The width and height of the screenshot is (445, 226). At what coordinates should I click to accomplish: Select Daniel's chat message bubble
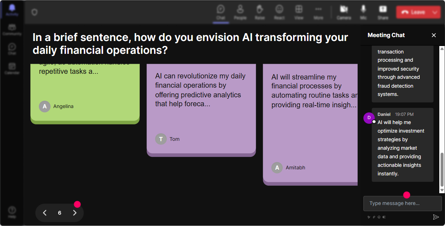pyautogui.click(x=403, y=145)
